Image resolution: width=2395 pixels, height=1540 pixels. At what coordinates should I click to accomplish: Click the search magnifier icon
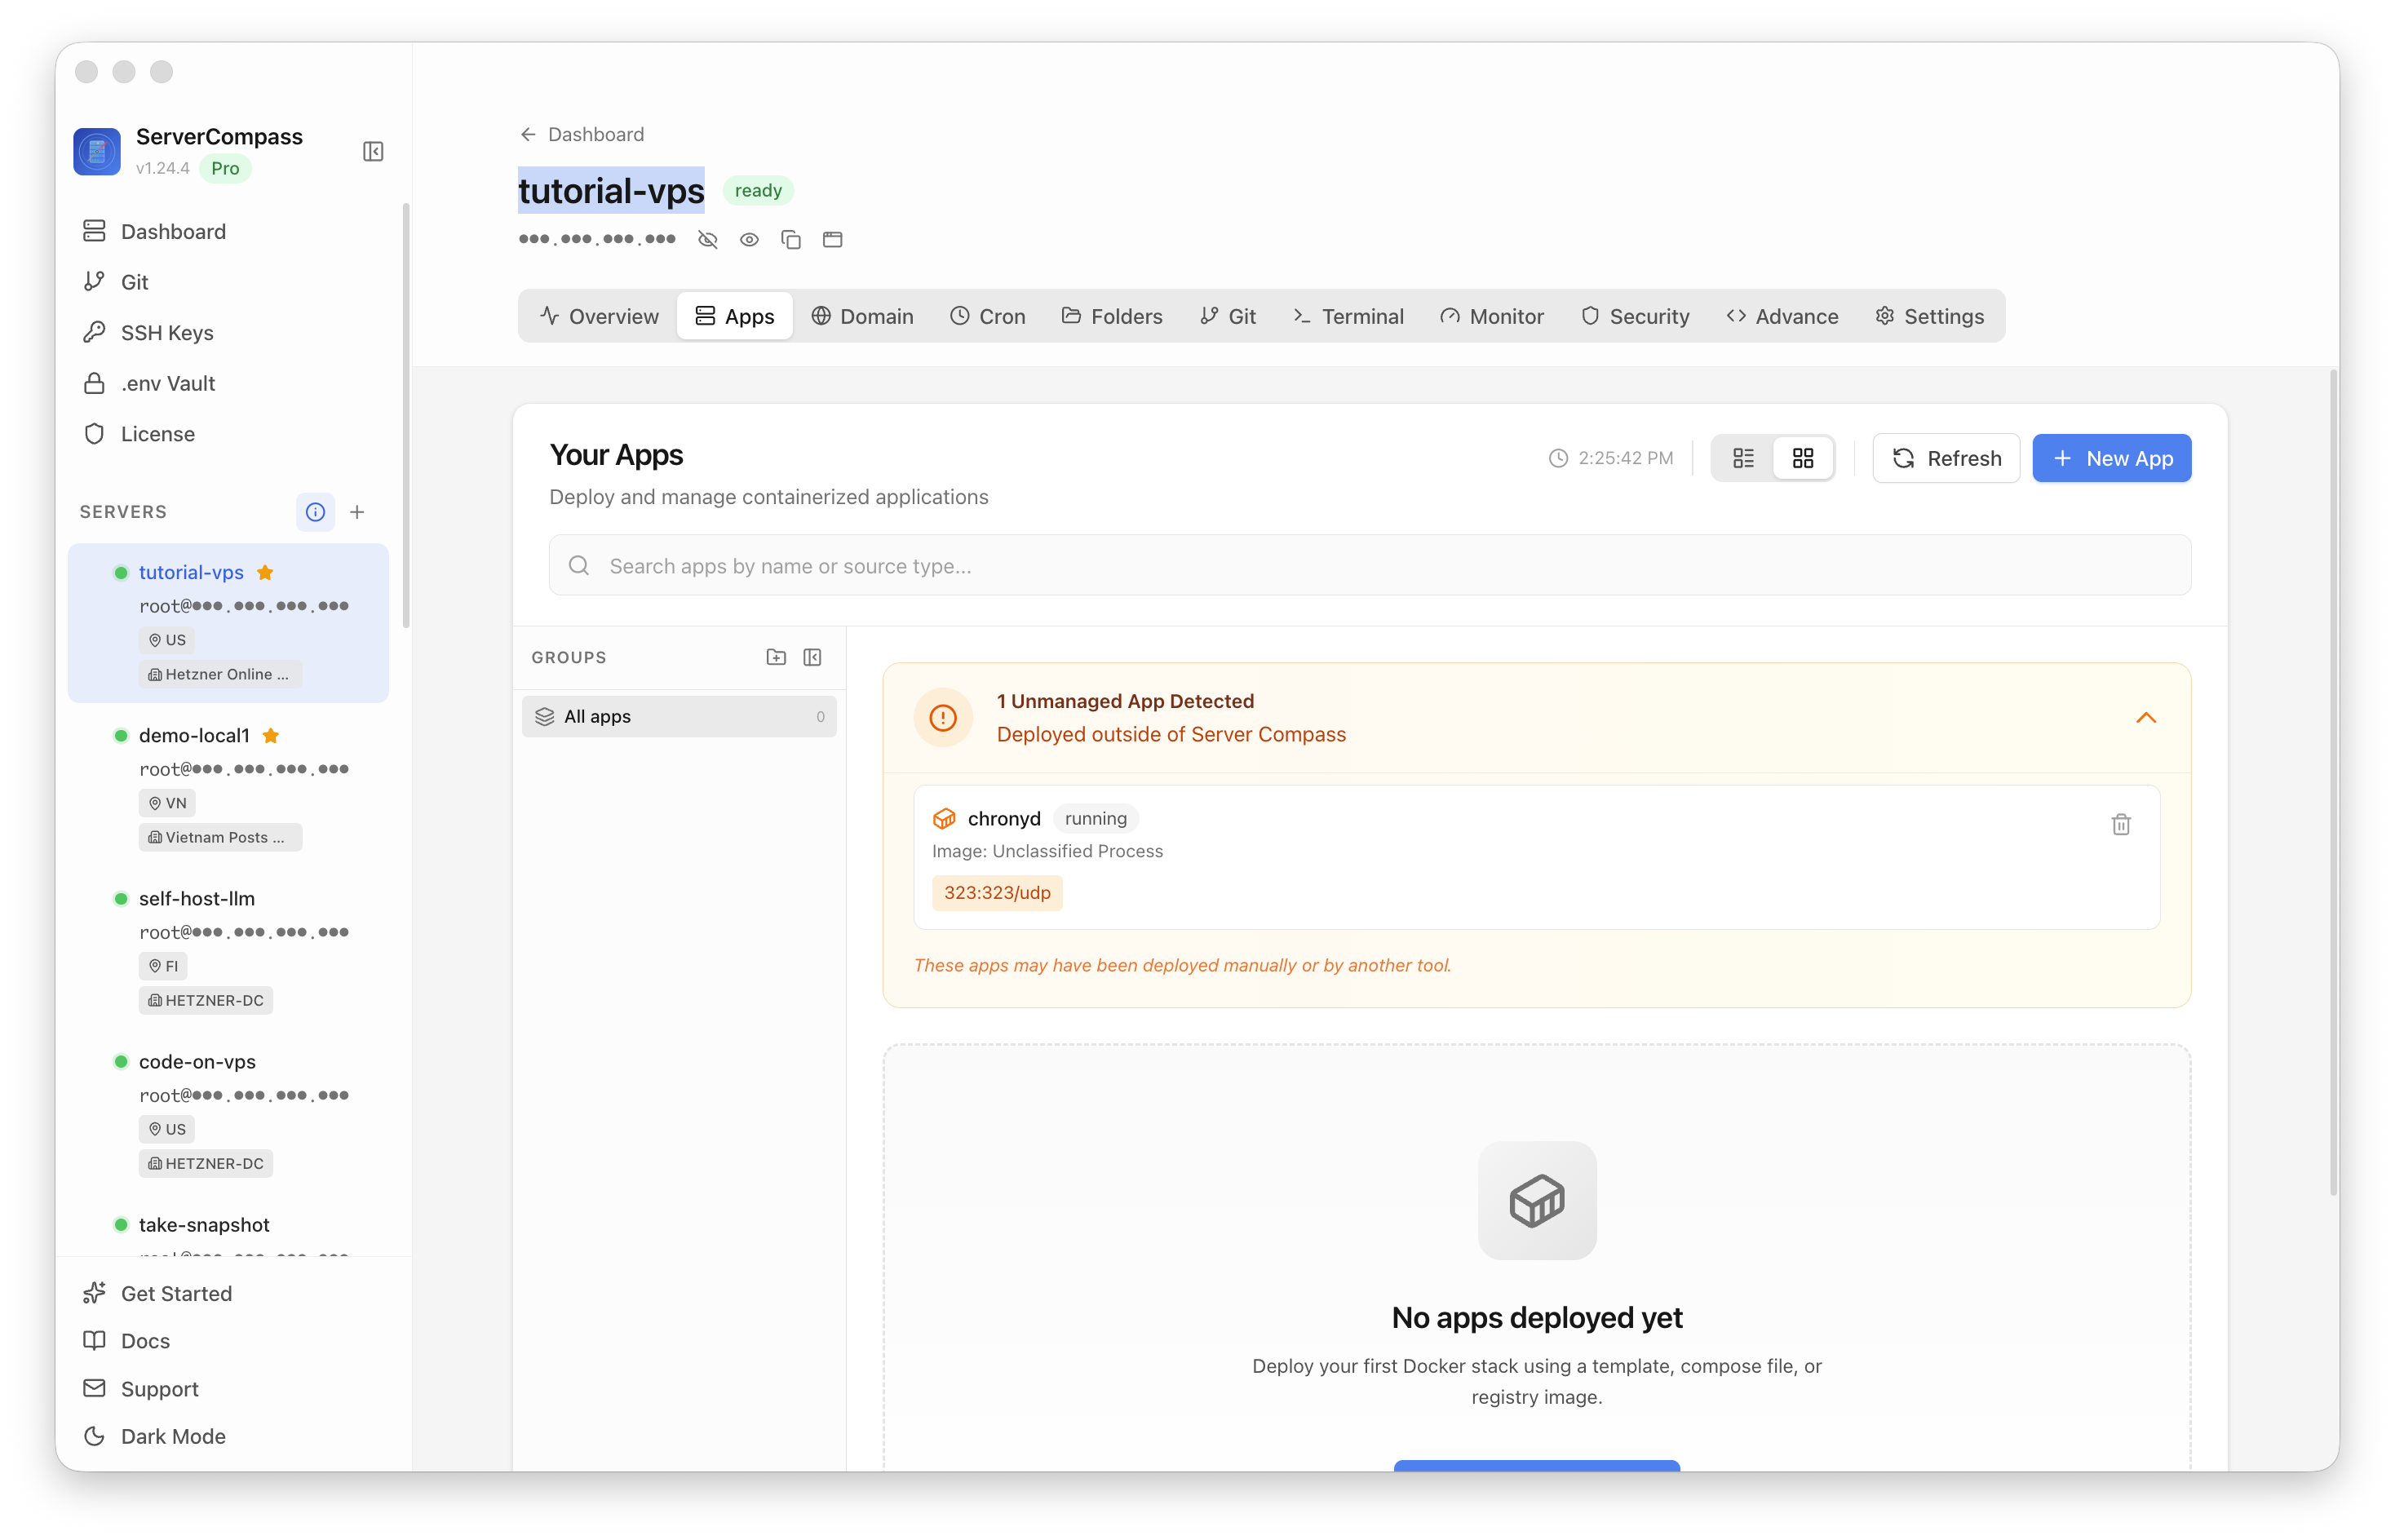coord(579,566)
